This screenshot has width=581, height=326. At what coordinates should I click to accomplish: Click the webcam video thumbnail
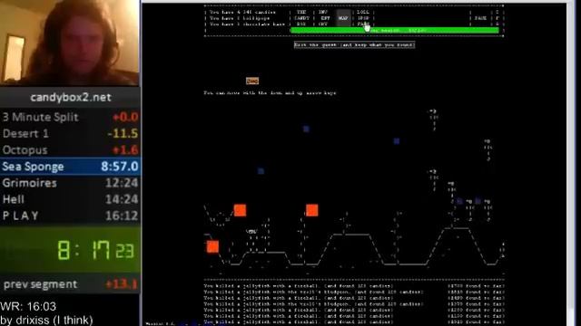point(70,43)
